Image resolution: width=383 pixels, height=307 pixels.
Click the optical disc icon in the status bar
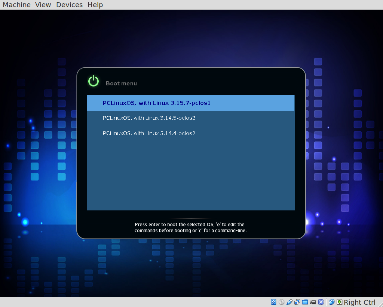coord(281,302)
